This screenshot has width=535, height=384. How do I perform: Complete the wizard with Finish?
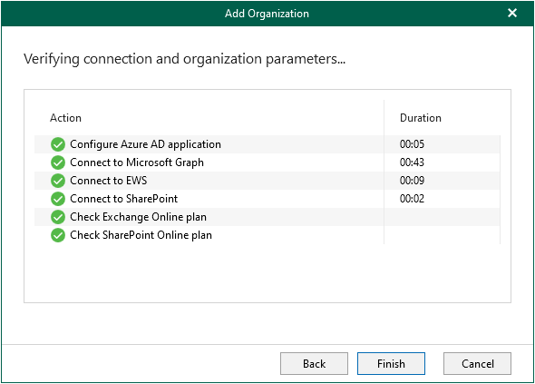click(391, 363)
